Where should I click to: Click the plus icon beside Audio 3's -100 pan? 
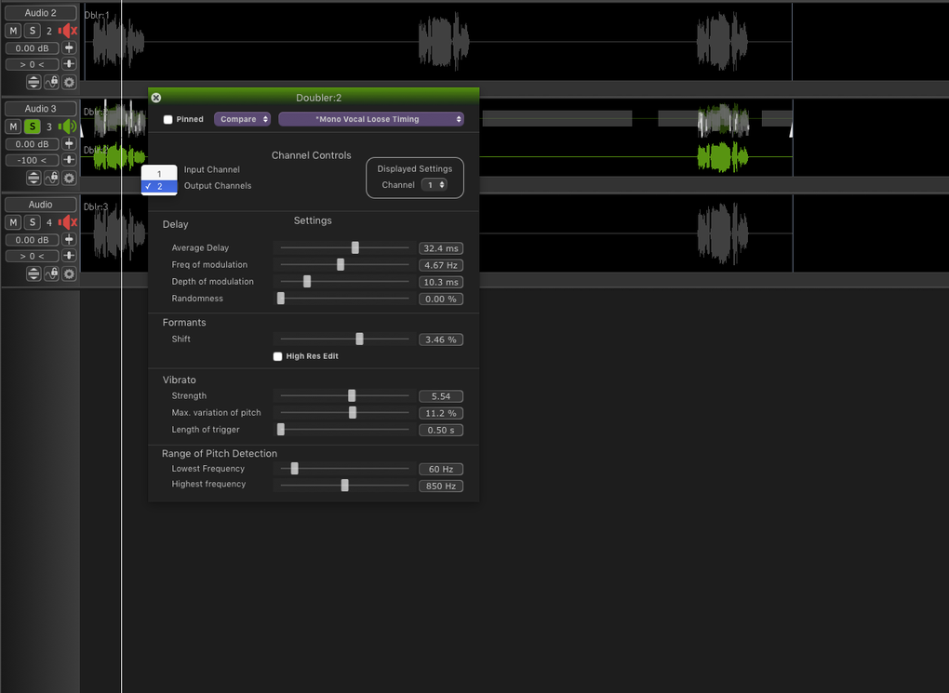(x=69, y=160)
